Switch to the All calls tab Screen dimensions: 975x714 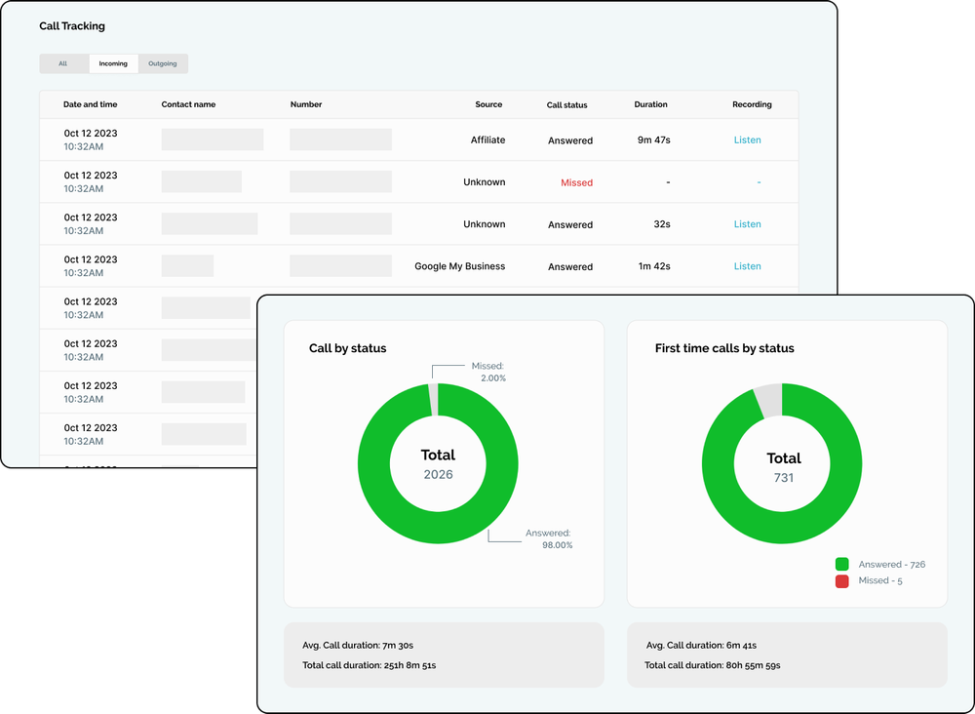(63, 62)
